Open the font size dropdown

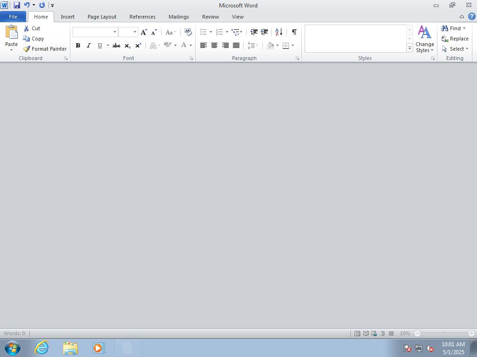tap(135, 32)
